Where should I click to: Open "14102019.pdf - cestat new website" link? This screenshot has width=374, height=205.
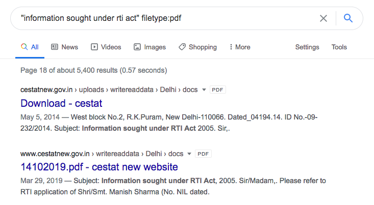pos(99,167)
